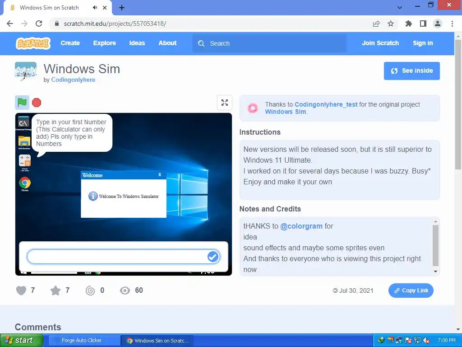
Task: Click the green flag to start project
Action: point(22,103)
